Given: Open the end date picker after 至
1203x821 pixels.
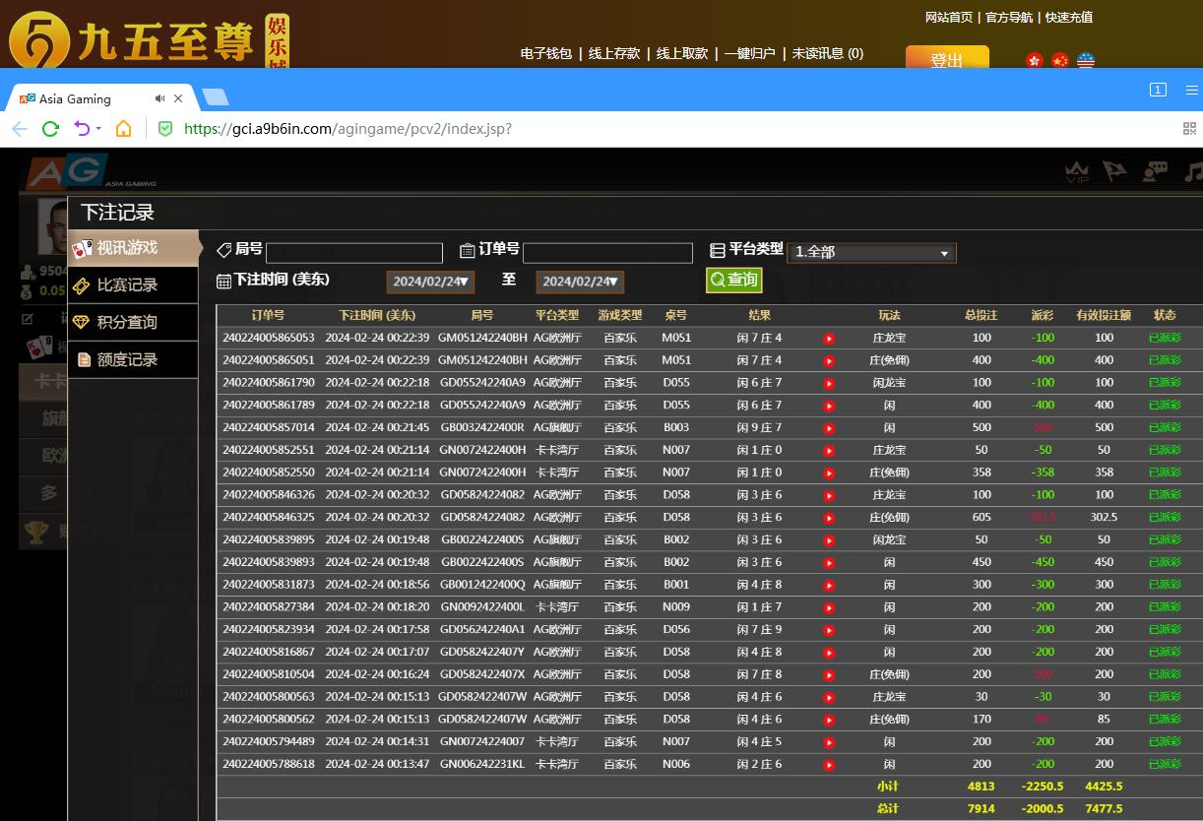Looking at the screenshot, I should point(580,282).
